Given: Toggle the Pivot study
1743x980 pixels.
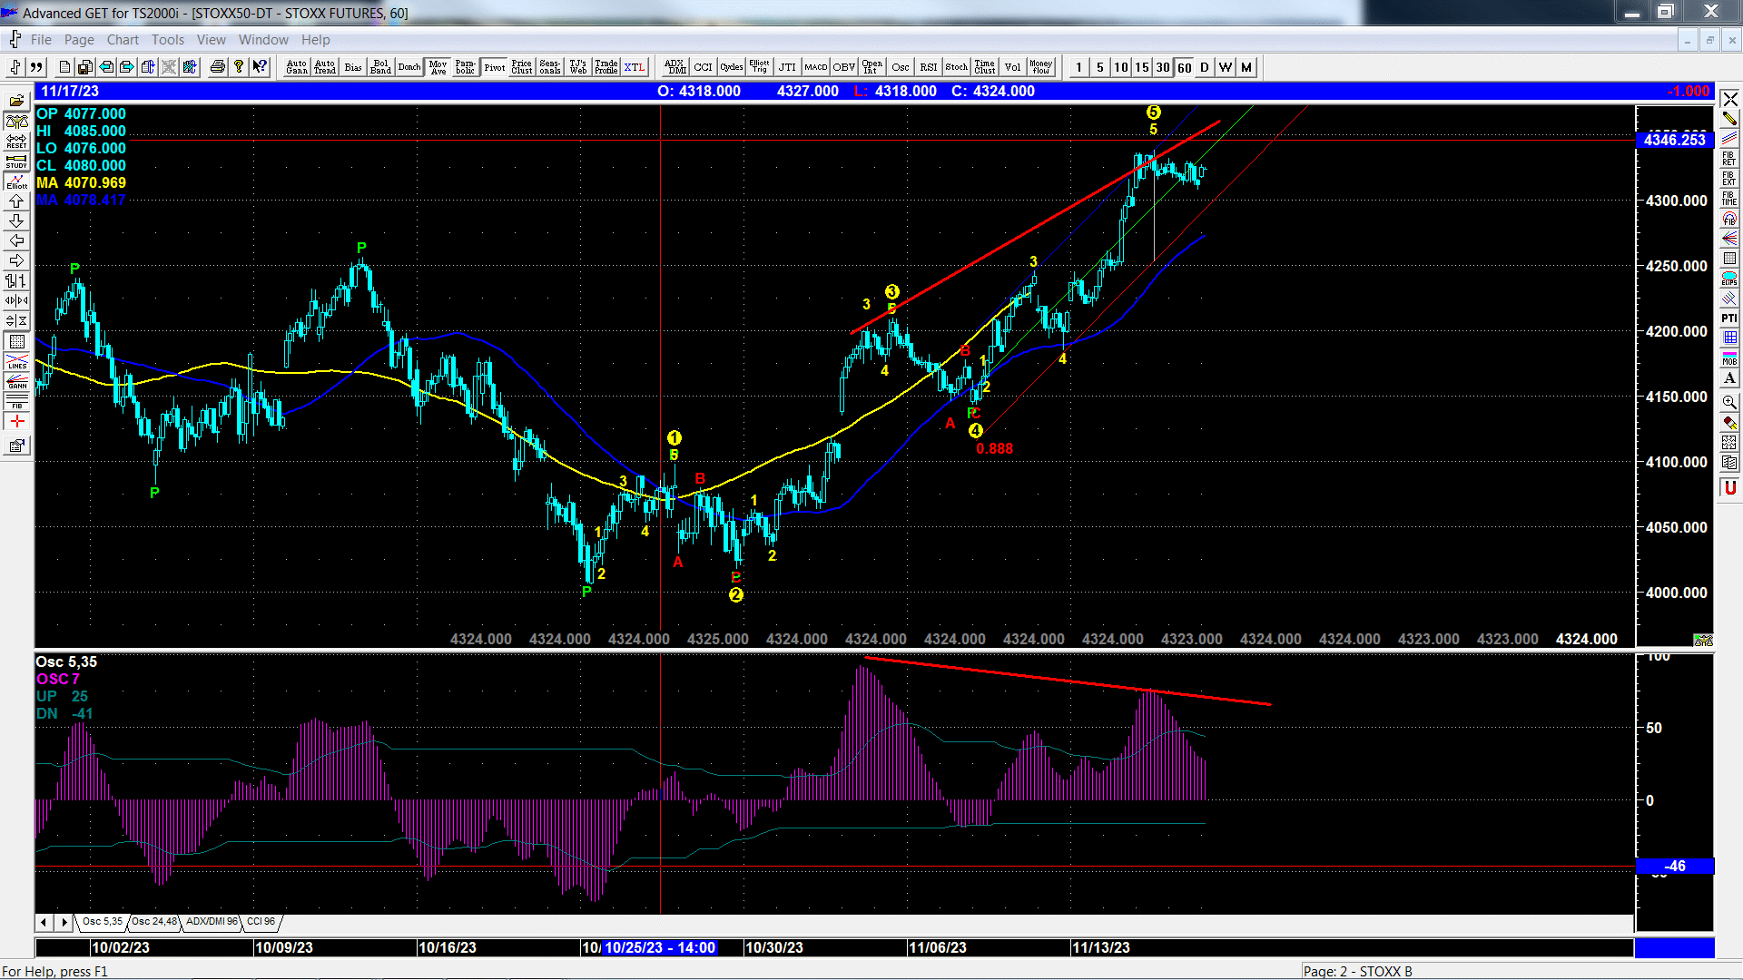Looking at the screenshot, I should tap(494, 67).
